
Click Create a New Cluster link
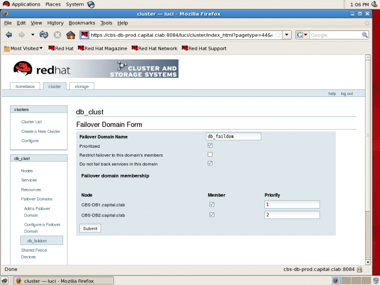(40, 132)
